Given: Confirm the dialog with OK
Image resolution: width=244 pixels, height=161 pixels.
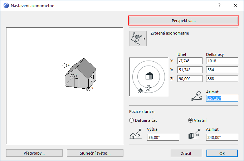Looking at the screenshot, I should [x=222, y=154].
